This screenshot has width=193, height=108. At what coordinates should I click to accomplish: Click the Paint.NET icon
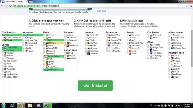[88, 35]
